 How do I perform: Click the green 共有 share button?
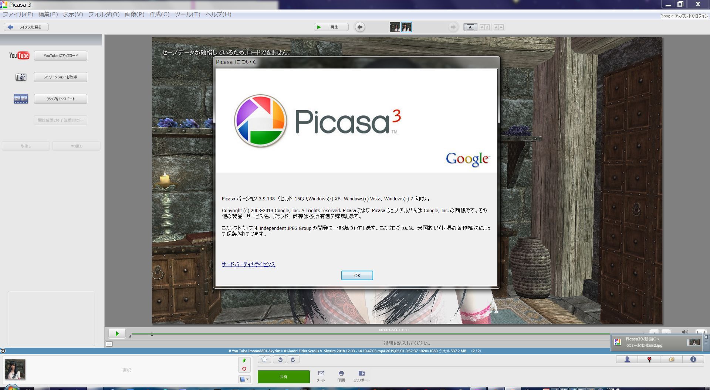pos(284,377)
